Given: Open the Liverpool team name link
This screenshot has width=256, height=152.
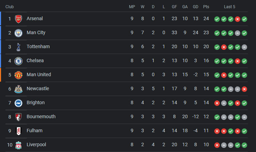Looking at the screenshot, I should [x=36, y=145].
